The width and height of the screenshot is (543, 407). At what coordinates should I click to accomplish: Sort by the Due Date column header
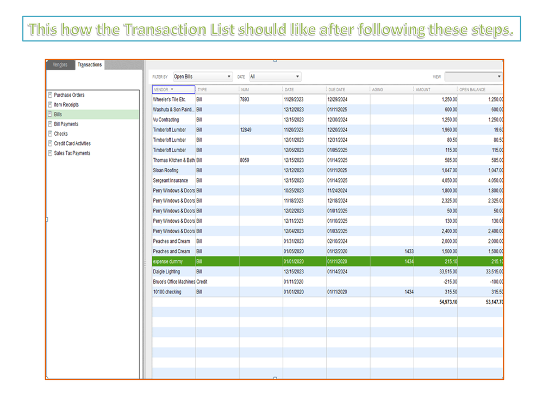[x=348, y=89]
